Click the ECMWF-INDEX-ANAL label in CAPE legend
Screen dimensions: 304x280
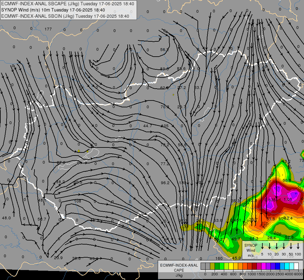click(x=179, y=265)
